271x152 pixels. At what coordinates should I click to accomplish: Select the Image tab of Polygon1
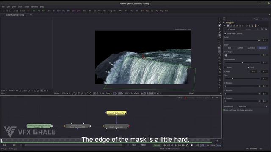click(248, 30)
